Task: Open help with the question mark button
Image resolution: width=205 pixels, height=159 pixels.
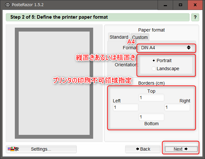Action: pos(195,17)
